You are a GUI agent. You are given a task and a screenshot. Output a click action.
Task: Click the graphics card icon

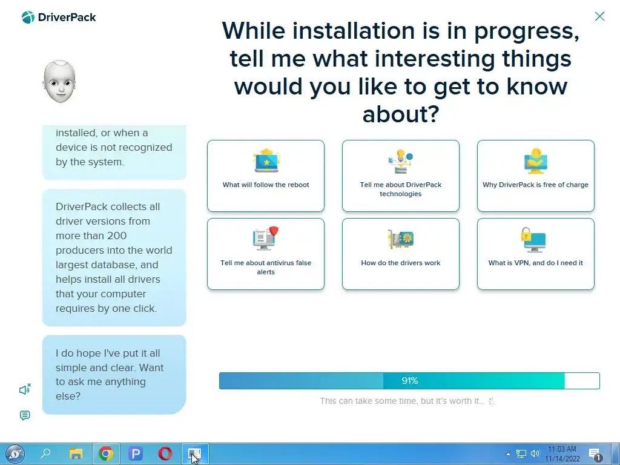401,239
